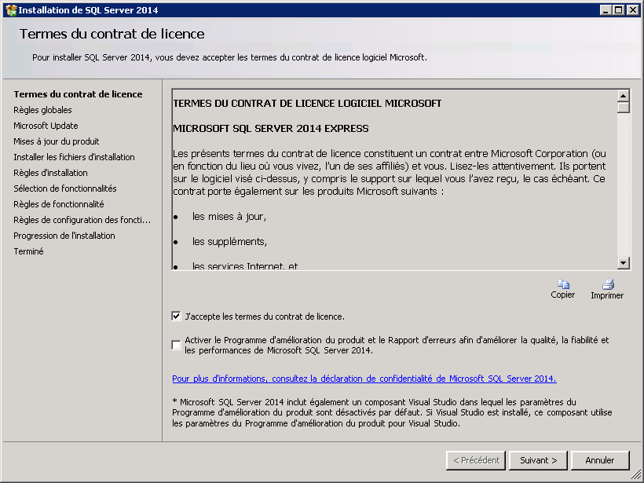Click the Imprimer (print) icon
The image size is (644, 483).
tap(607, 284)
